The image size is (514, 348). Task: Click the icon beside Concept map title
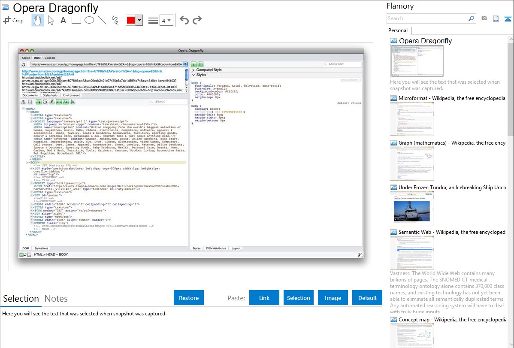pyautogui.click(x=393, y=319)
